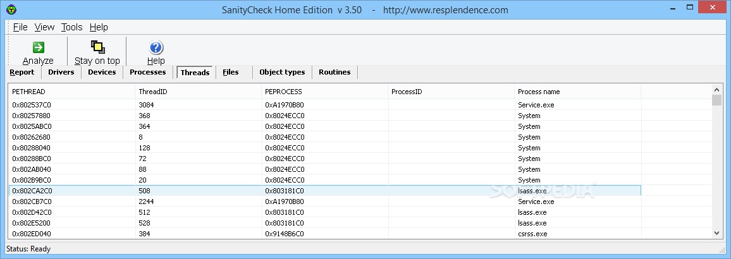731x259 pixels.
Task: Click scrollbar down arrow in thread list
Action: 716,233
